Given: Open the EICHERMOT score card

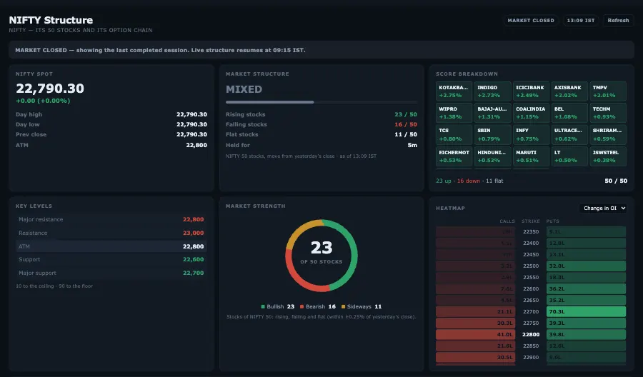Looking at the screenshot, I should [454, 156].
